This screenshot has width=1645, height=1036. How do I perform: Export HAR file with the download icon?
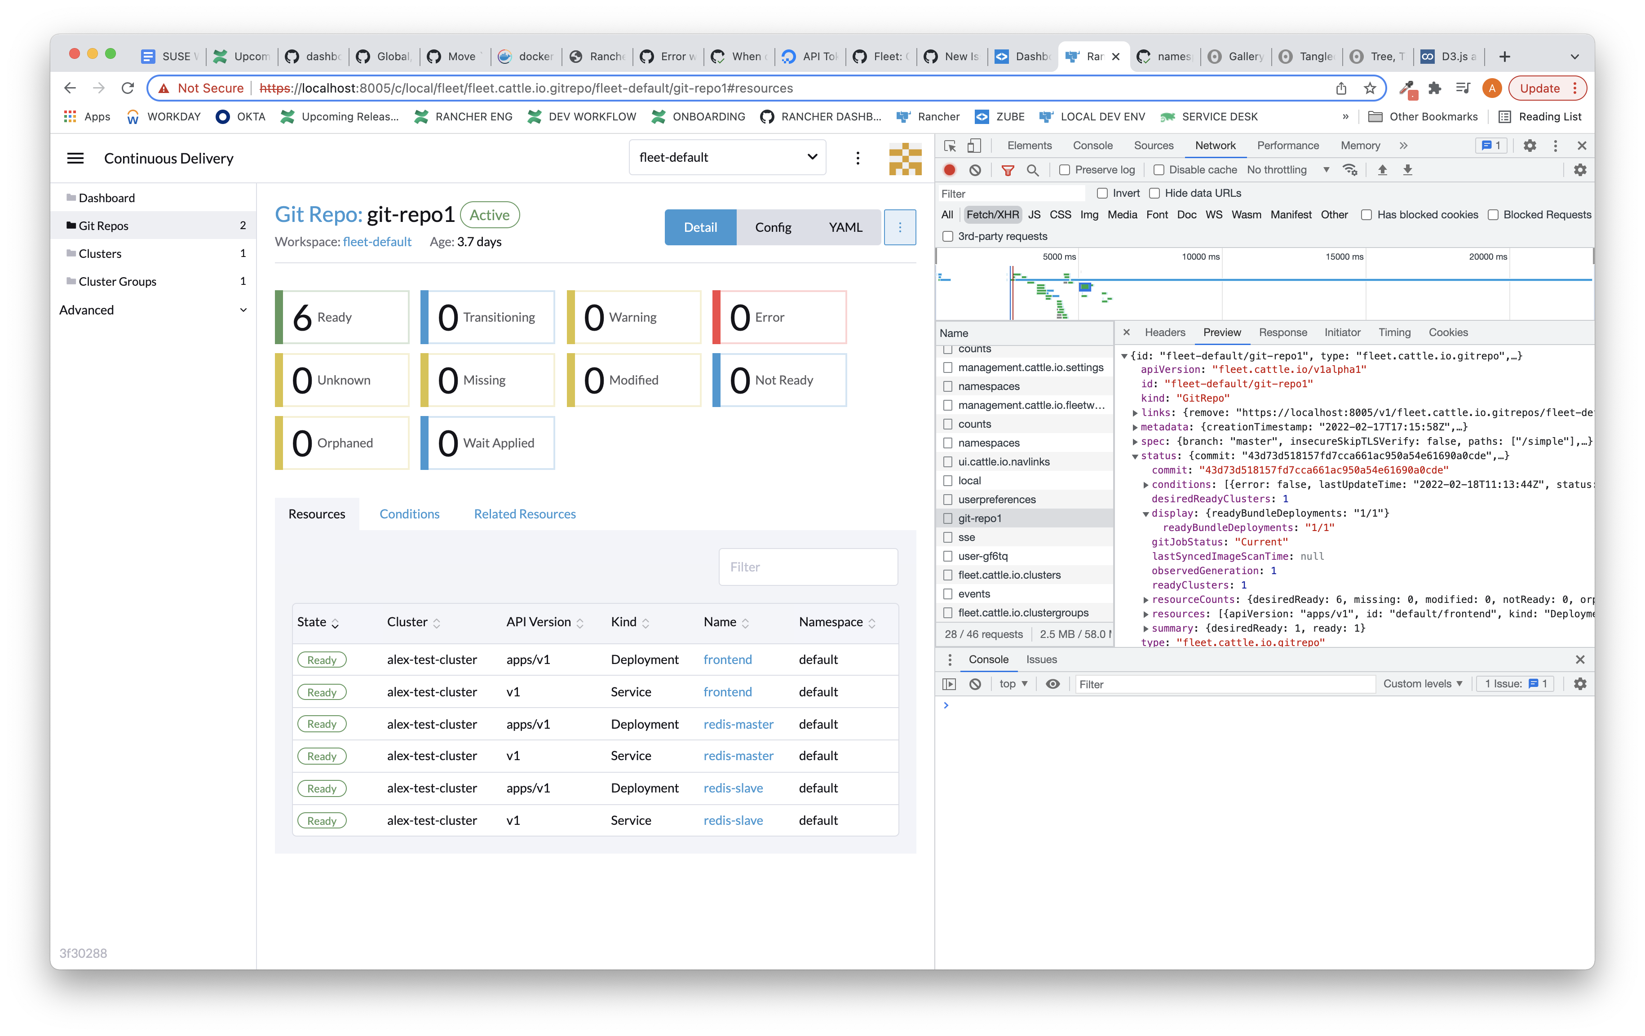[1407, 169]
